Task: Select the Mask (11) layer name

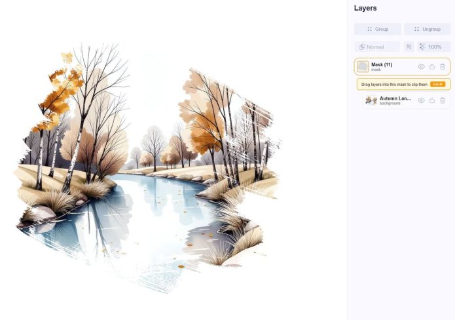Action: click(382, 64)
